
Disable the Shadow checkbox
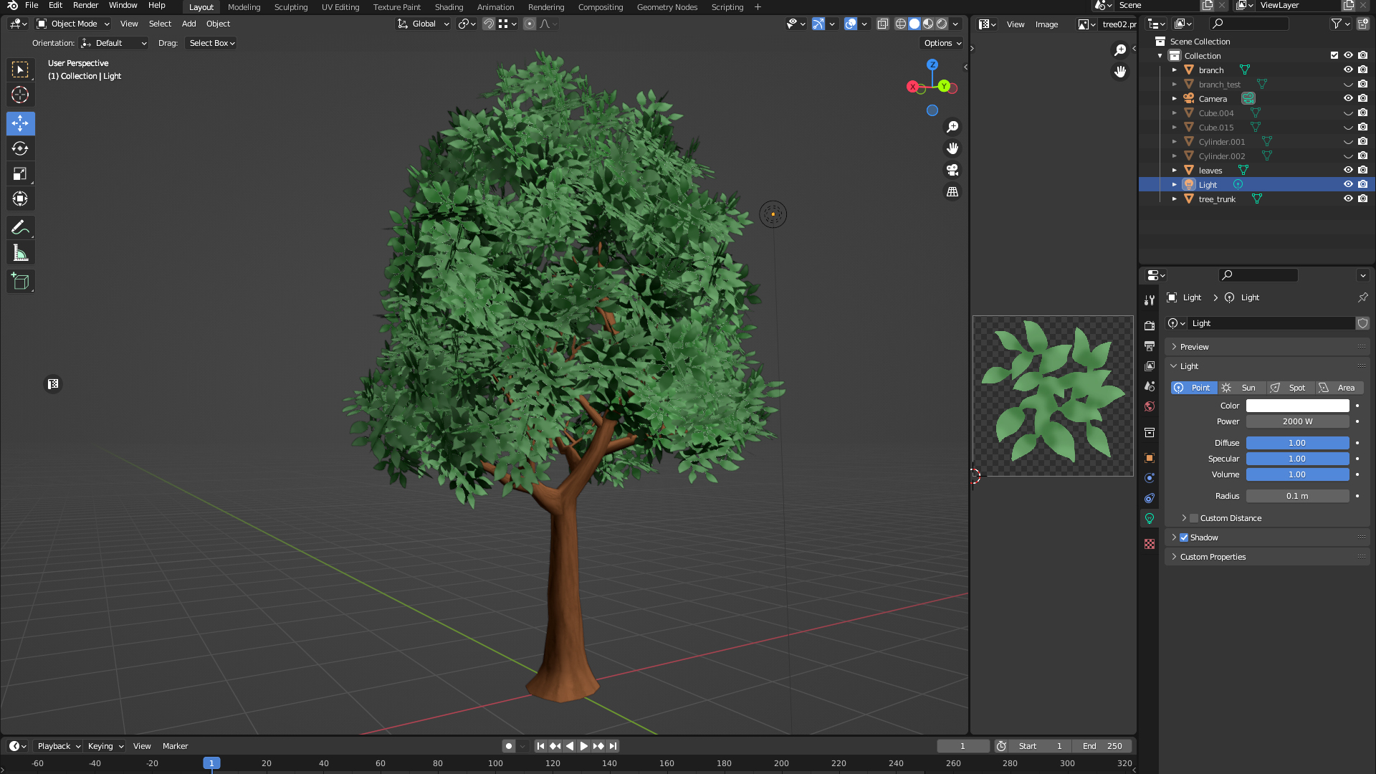[1184, 537]
